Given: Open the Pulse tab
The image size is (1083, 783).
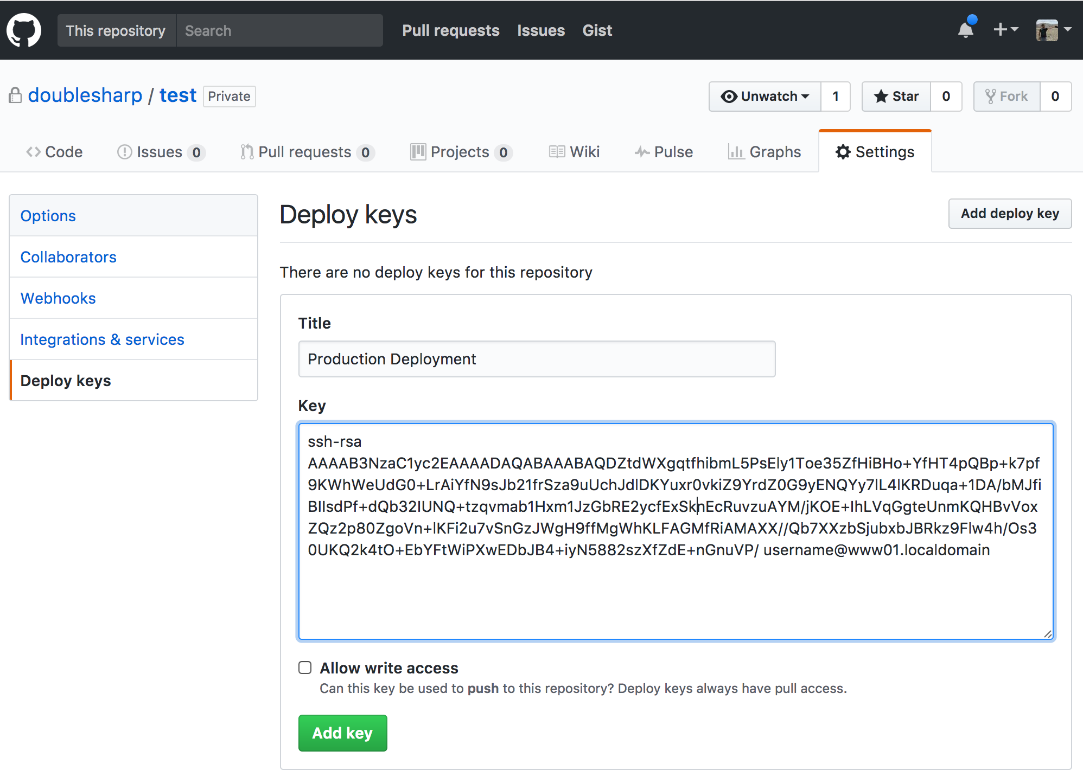Looking at the screenshot, I should 664,152.
